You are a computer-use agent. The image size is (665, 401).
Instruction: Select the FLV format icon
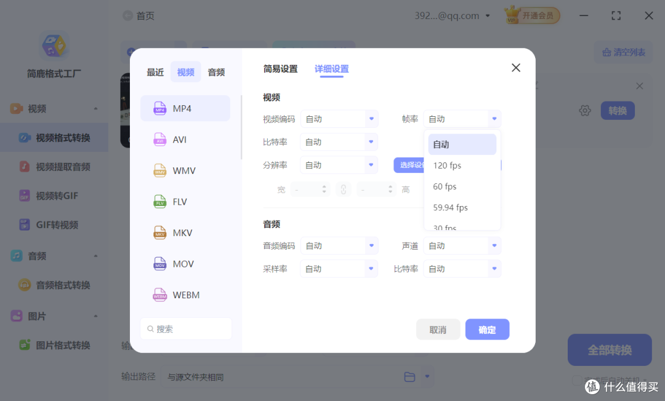click(160, 202)
